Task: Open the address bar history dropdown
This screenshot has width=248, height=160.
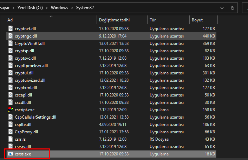Action: (222, 8)
